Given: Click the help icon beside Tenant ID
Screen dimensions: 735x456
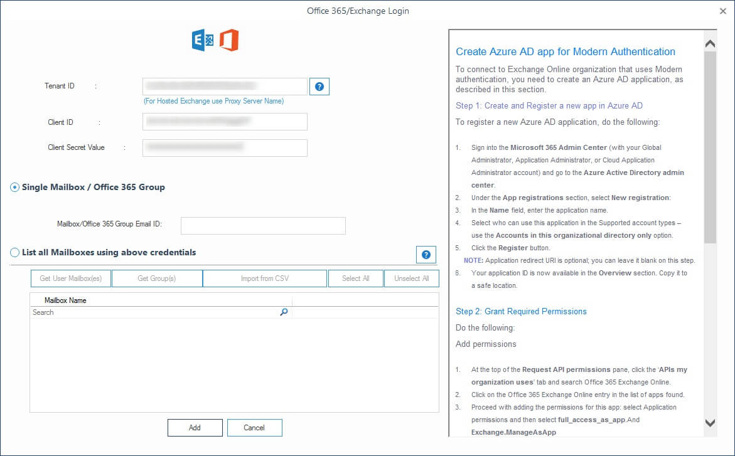Looking at the screenshot, I should [319, 87].
